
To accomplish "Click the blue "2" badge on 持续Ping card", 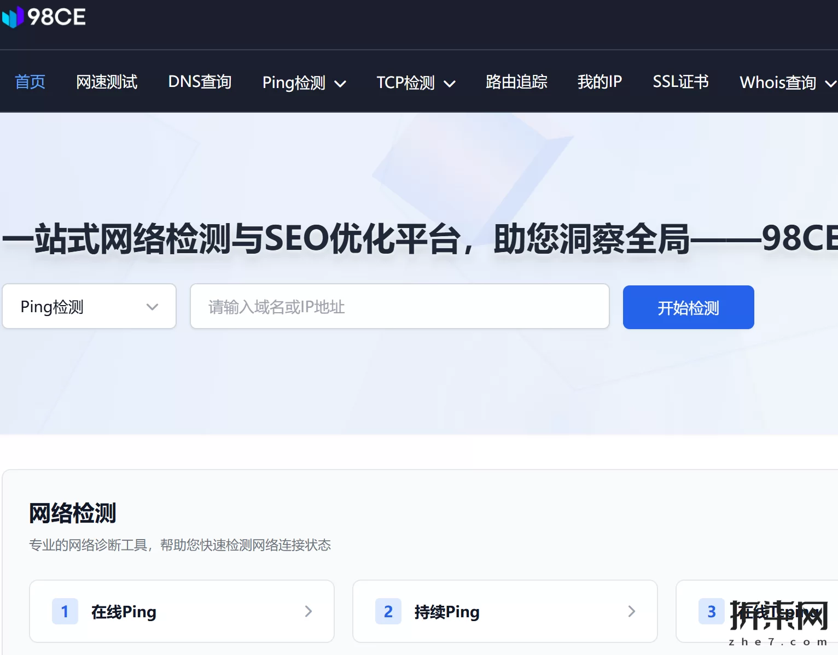I will (x=388, y=611).
